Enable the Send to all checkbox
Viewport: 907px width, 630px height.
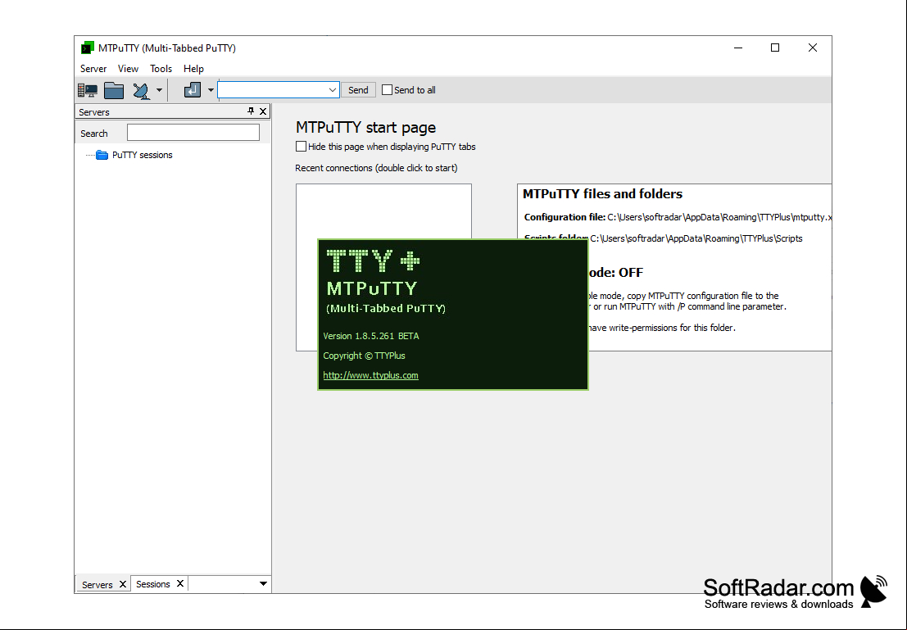click(387, 89)
